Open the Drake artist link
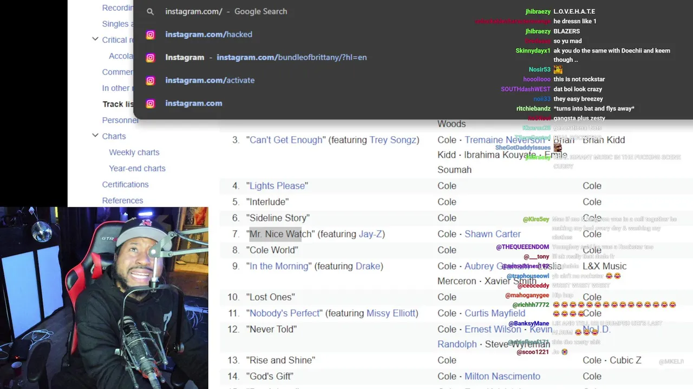This screenshot has height=389, width=693. click(368, 266)
